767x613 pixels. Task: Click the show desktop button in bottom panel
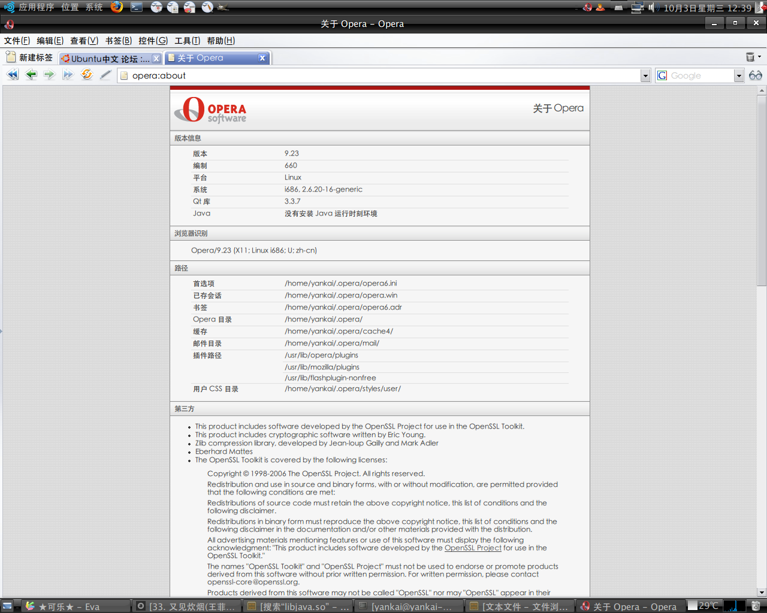pos(7,606)
